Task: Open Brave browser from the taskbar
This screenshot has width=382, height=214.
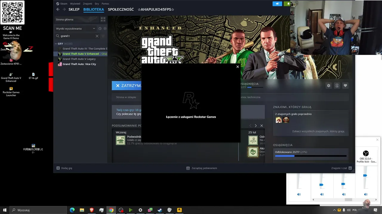Action: pyautogui.click(x=92, y=210)
